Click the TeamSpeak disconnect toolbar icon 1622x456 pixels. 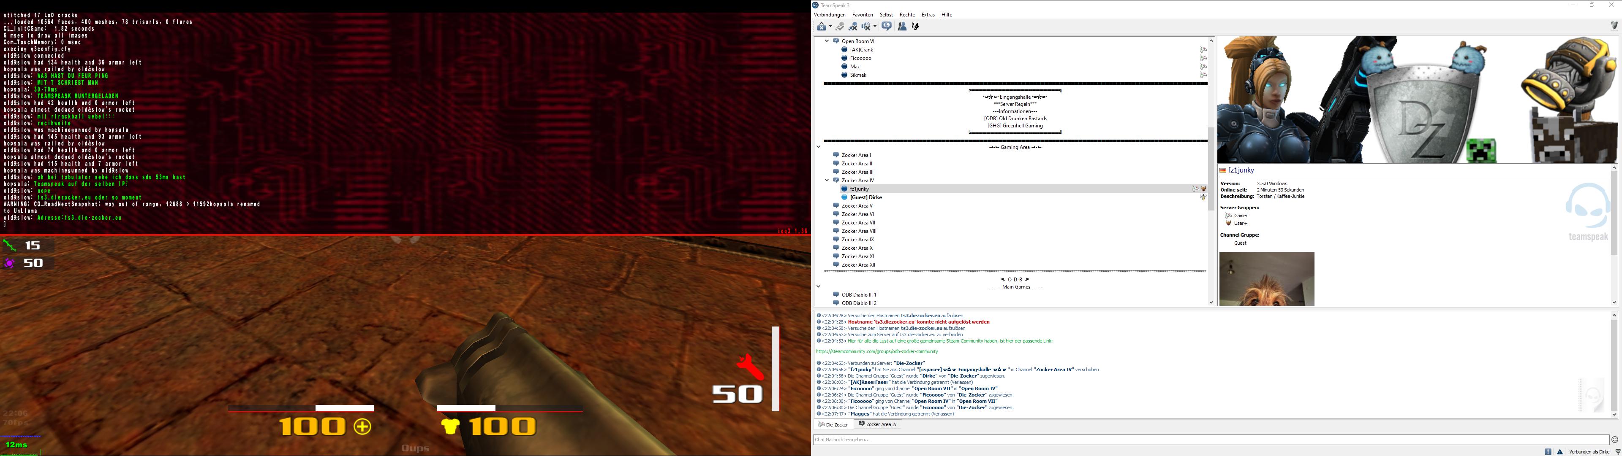point(821,27)
